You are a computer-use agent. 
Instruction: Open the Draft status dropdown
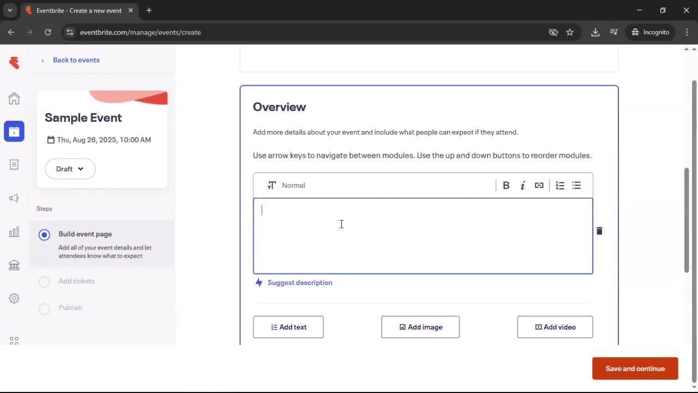(70, 169)
